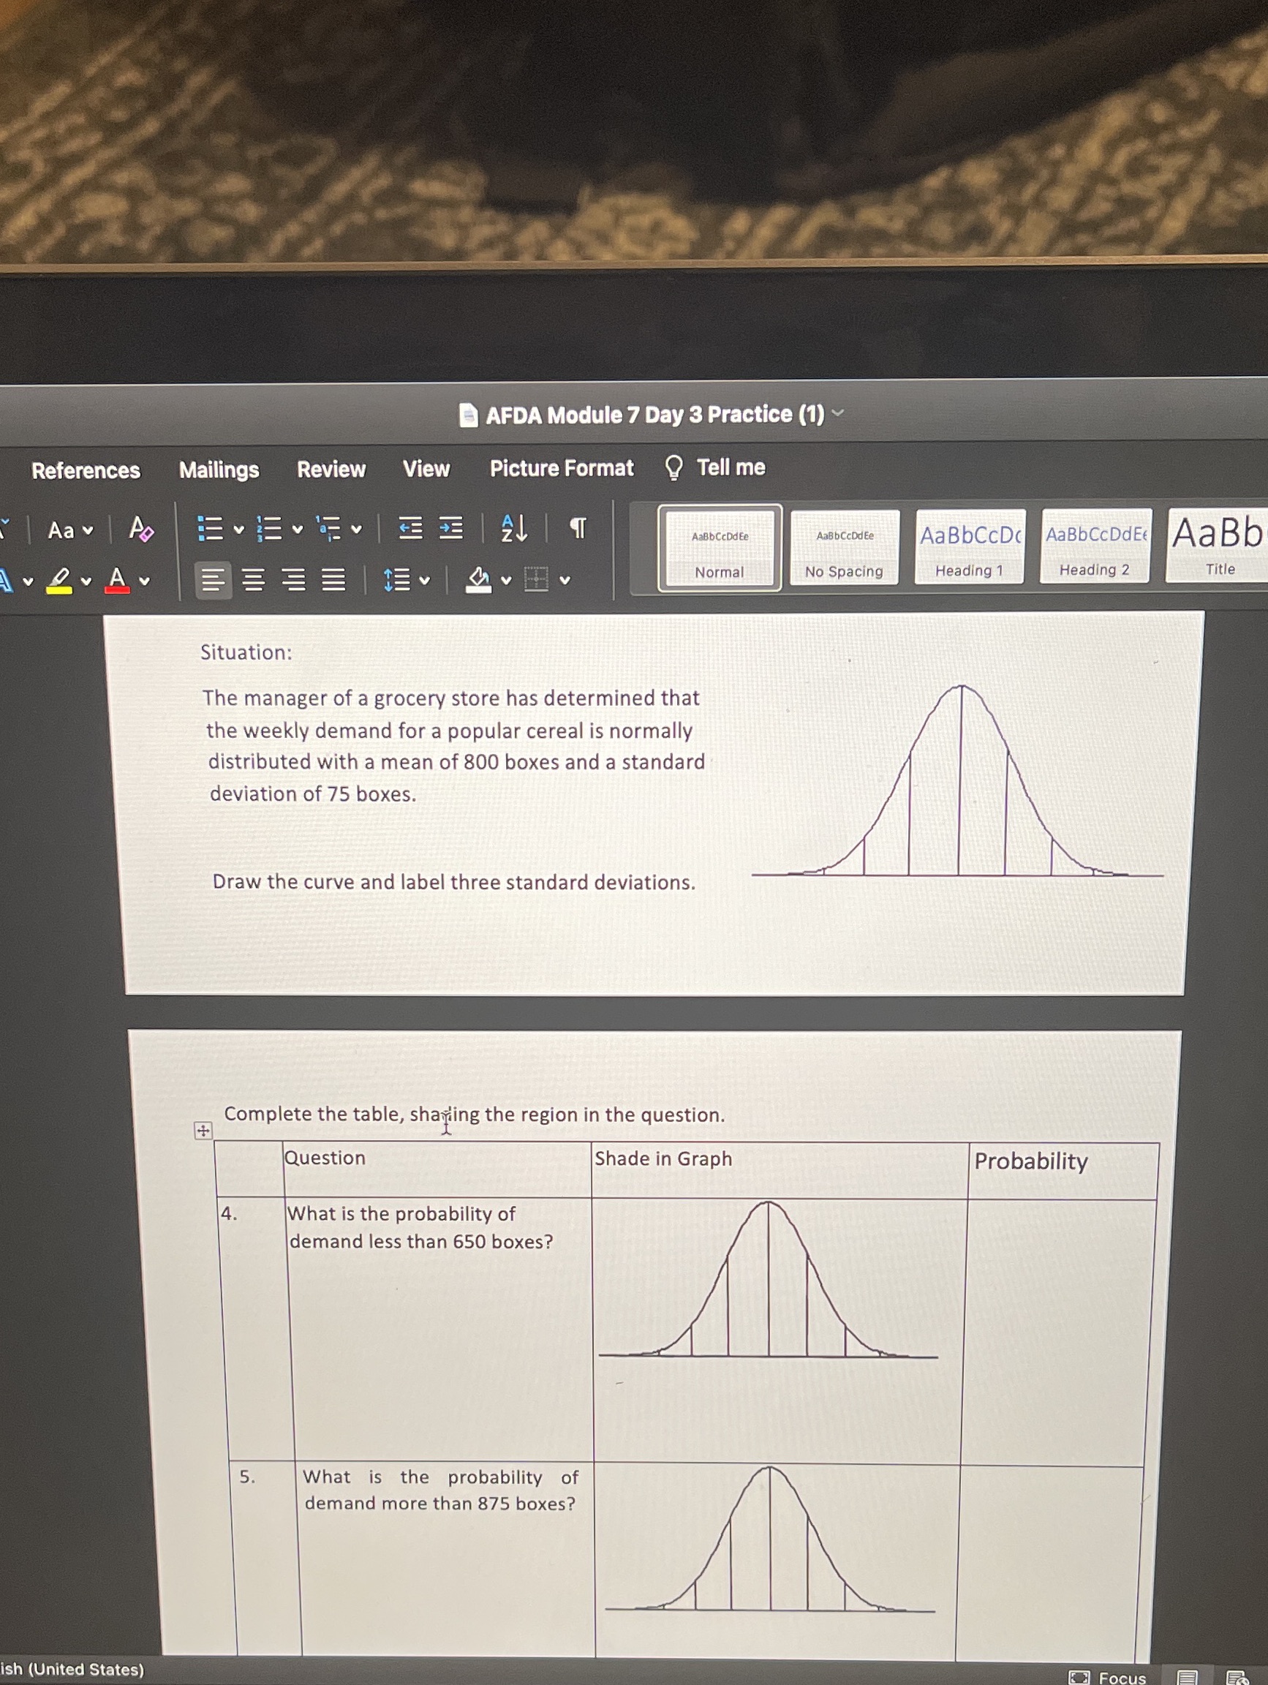Increase the paragraph indent
This screenshot has height=1685, width=1268.
[451, 528]
